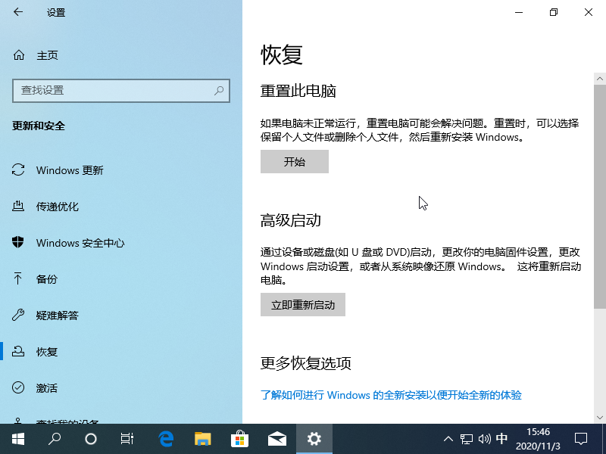This screenshot has width=606, height=454.
Task: Open Task View from the taskbar
Action: 127,439
